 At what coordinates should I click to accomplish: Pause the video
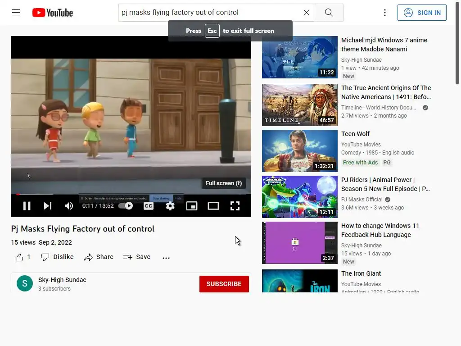tap(27, 206)
